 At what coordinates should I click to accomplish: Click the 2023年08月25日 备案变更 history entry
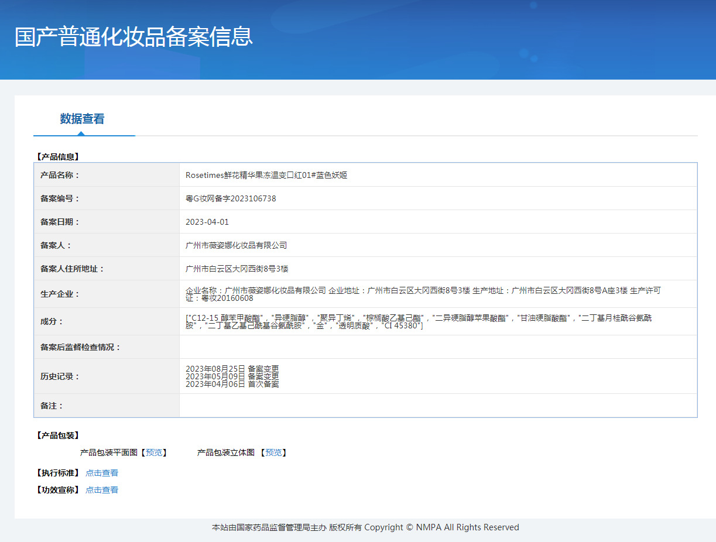(232, 369)
